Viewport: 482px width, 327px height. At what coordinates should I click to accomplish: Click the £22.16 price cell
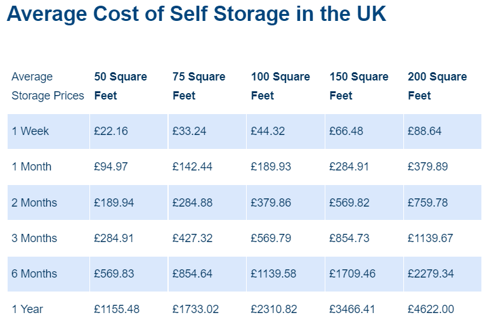111,131
